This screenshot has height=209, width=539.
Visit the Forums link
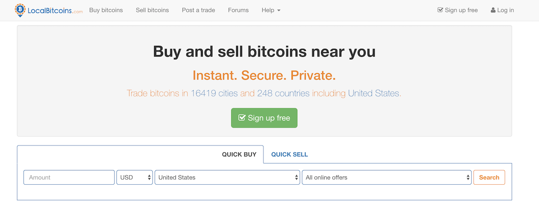pos(238,10)
